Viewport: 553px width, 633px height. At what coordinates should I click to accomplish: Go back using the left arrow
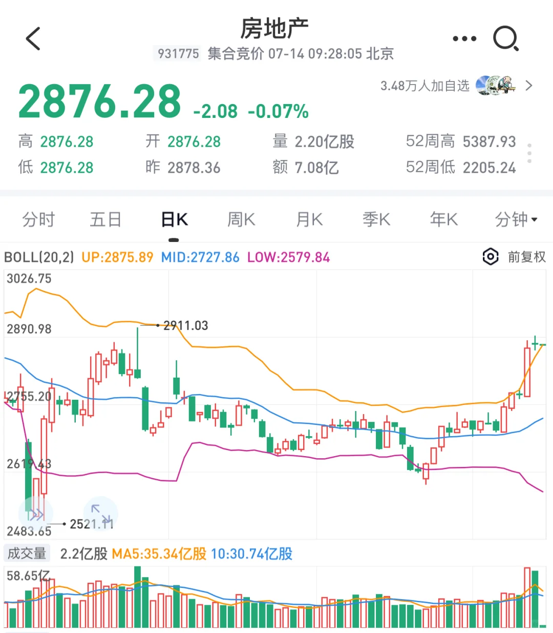33,38
